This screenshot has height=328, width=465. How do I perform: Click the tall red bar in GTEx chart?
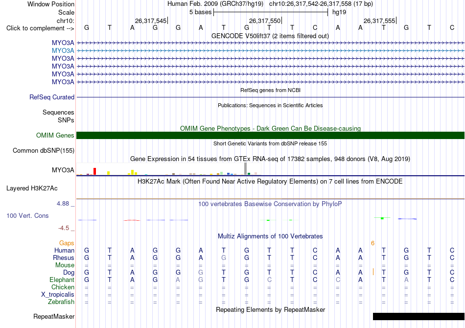94,171
